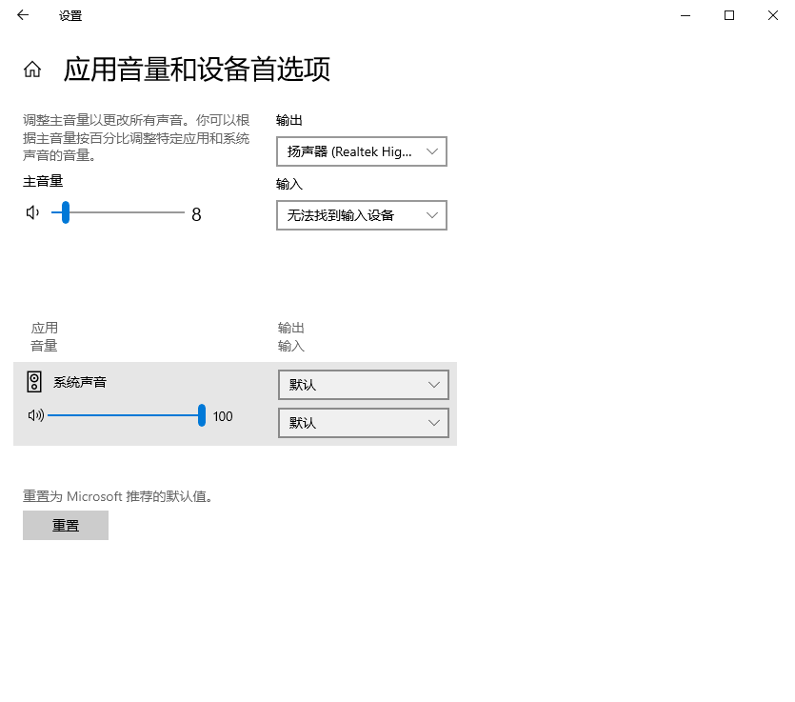This screenshot has height=702, width=795.
Task: Click the system sounds value 100
Action: (223, 416)
